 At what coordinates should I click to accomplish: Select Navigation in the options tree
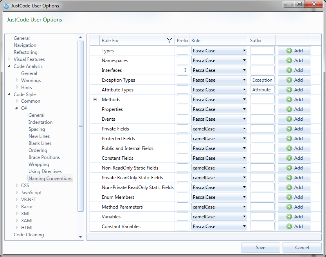tap(25, 45)
